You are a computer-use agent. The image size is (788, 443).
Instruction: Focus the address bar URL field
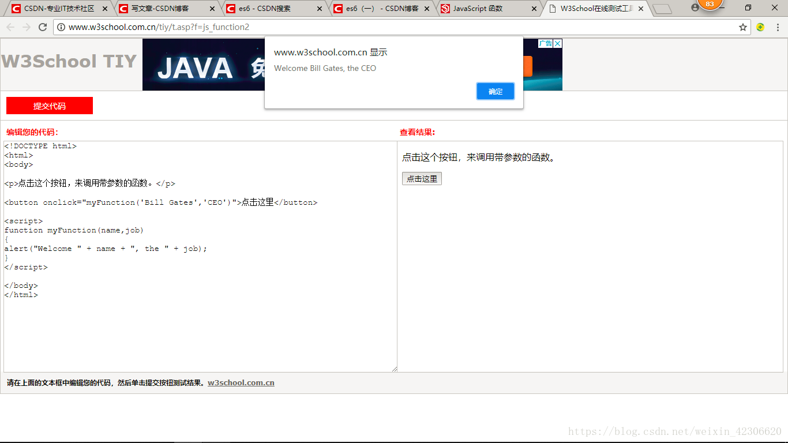[x=402, y=27]
